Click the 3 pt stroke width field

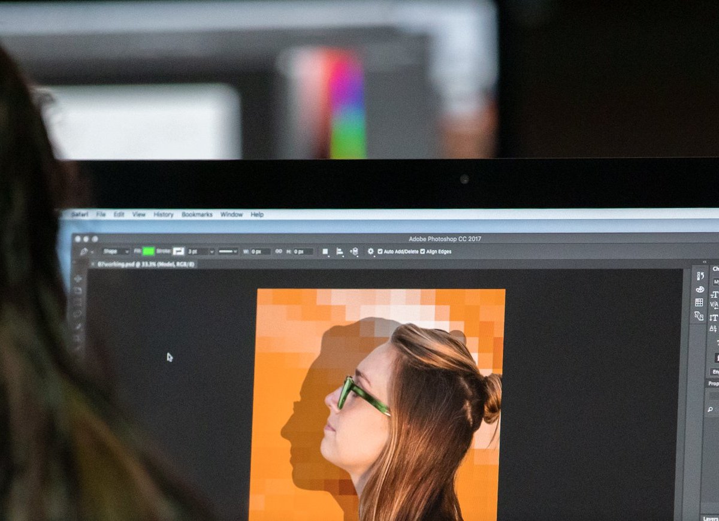pyautogui.click(x=197, y=252)
